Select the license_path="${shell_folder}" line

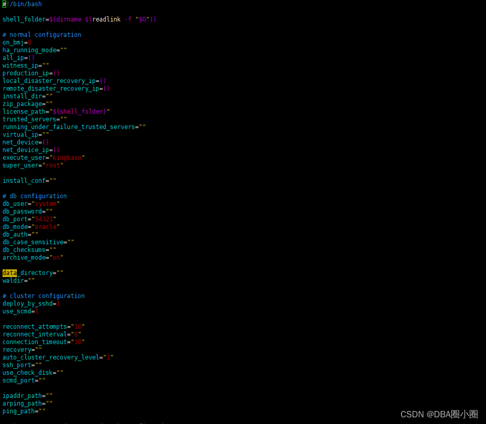click(56, 111)
